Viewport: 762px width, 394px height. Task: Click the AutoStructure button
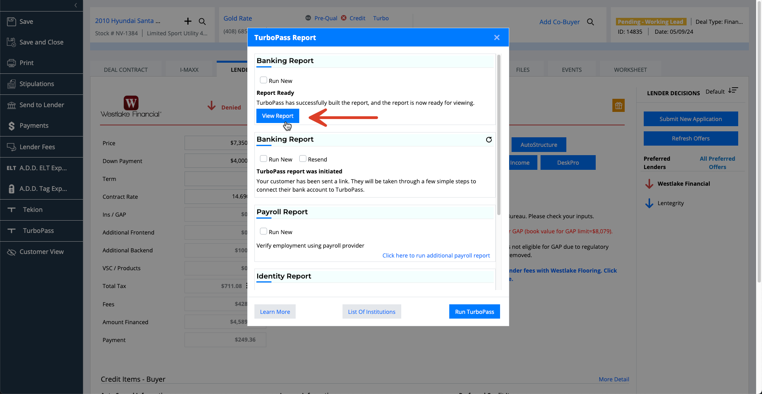[x=539, y=145]
